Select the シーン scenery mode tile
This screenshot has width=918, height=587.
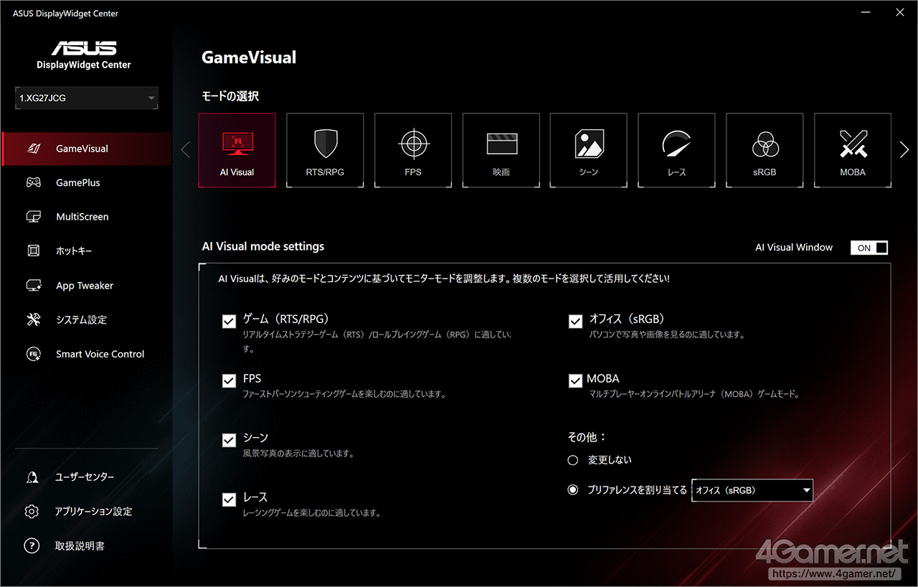point(588,150)
